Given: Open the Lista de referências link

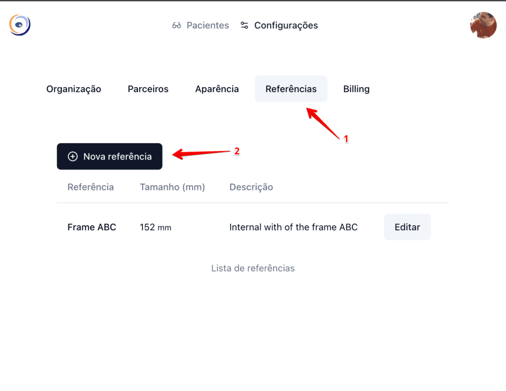Looking at the screenshot, I should tap(253, 268).
